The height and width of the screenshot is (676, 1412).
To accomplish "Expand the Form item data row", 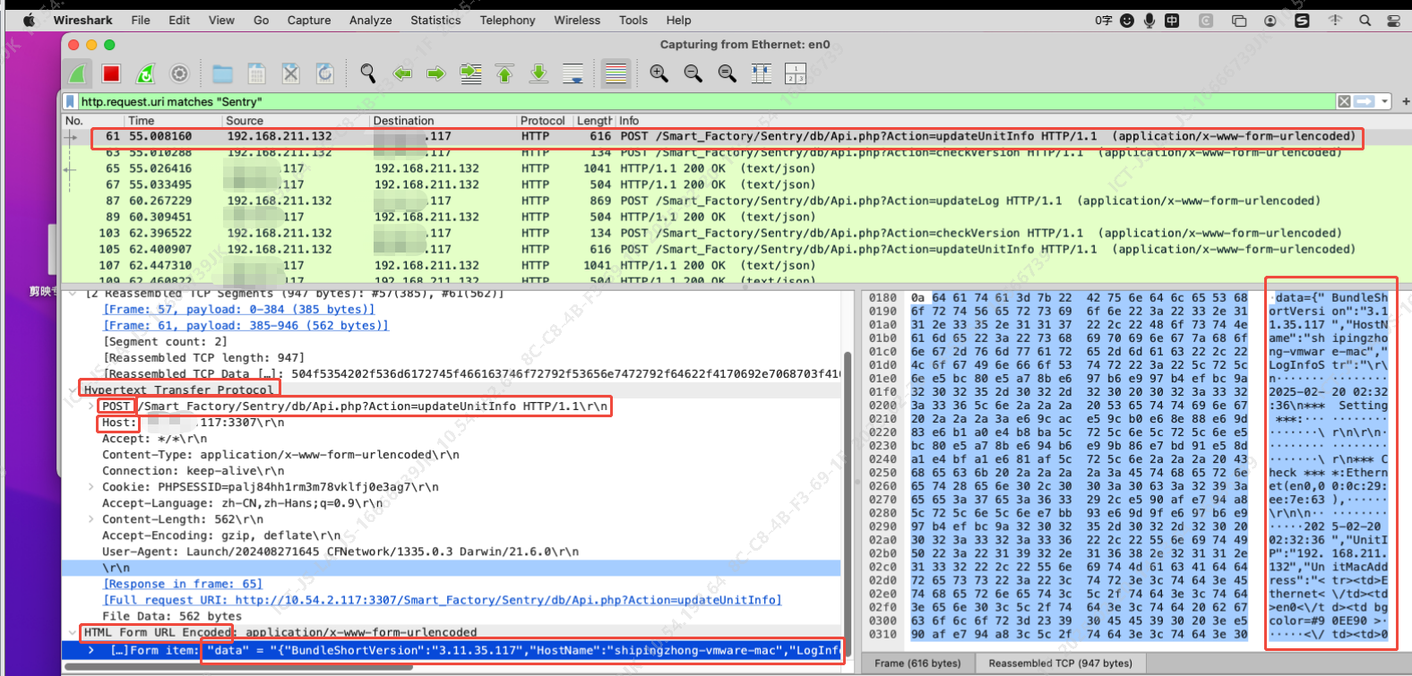I will coord(91,650).
